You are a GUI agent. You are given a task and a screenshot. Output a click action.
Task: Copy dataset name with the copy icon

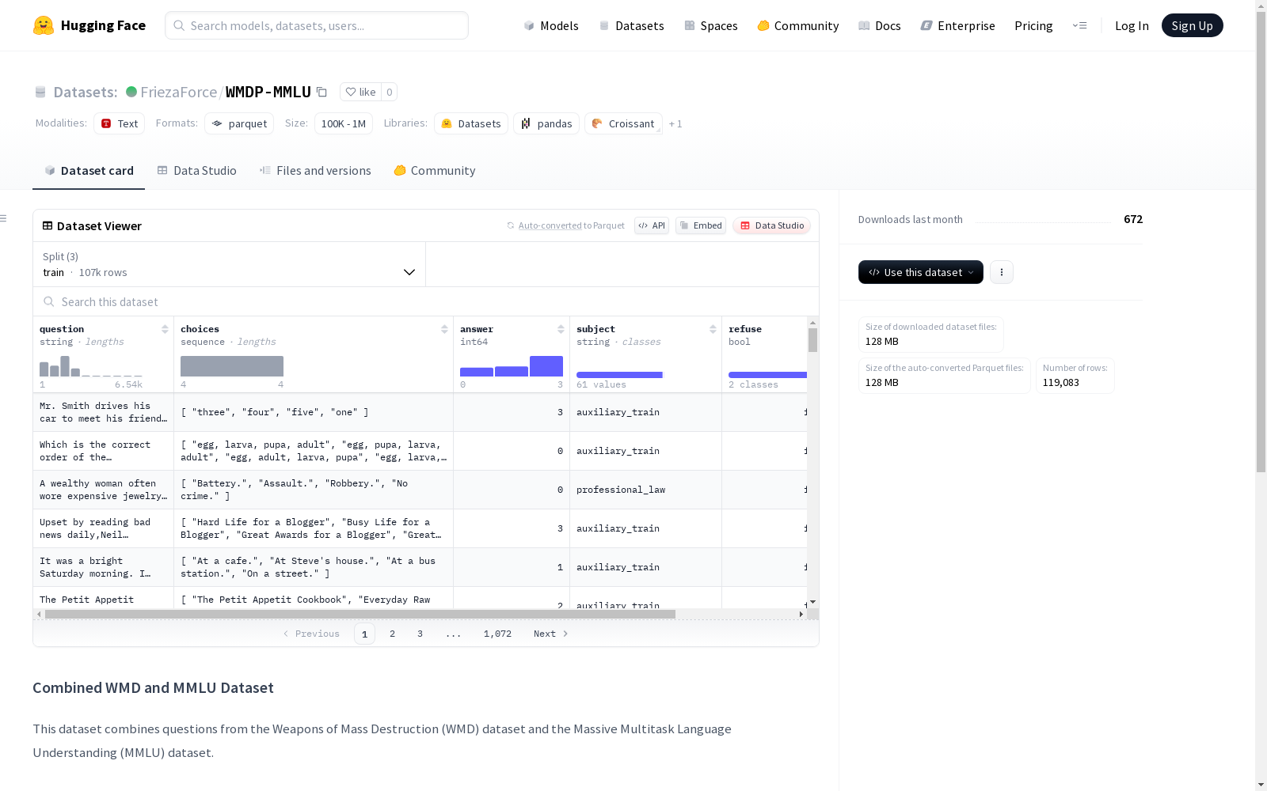coord(322,92)
